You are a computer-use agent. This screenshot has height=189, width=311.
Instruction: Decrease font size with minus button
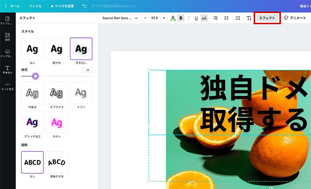click(145, 18)
